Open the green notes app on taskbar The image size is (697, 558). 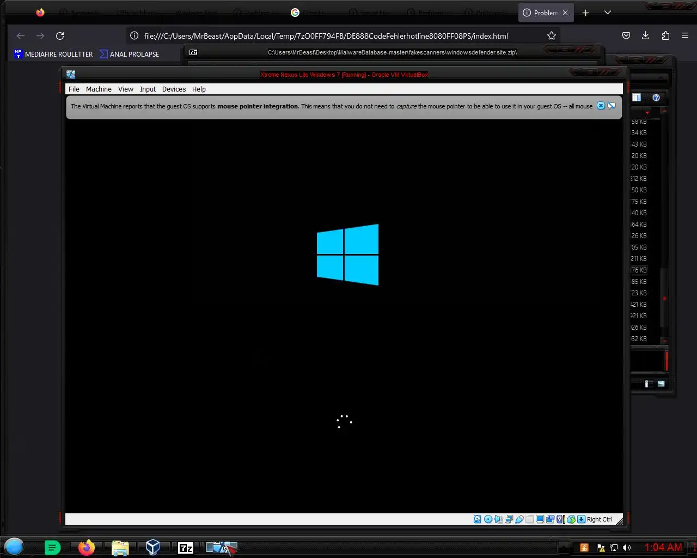[52, 548]
